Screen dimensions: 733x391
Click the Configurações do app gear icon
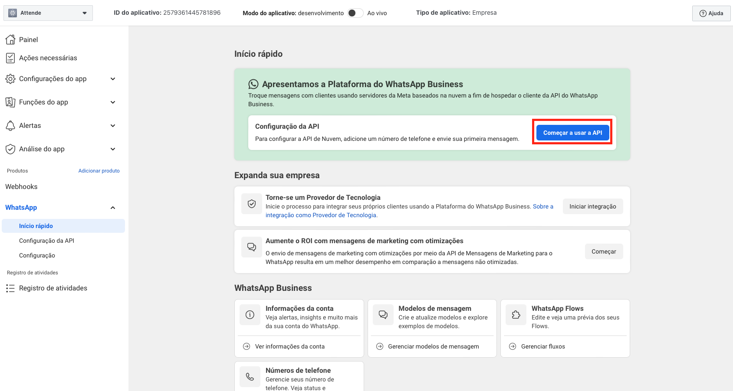[x=10, y=78]
